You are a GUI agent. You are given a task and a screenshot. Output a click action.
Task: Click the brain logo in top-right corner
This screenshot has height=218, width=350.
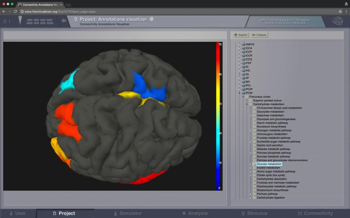point(338,21)
